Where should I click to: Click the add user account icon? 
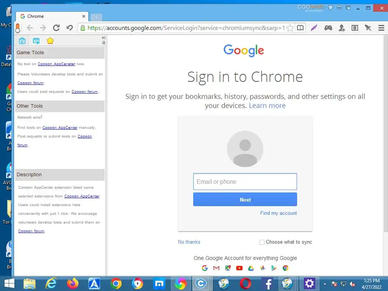(342, 28)
